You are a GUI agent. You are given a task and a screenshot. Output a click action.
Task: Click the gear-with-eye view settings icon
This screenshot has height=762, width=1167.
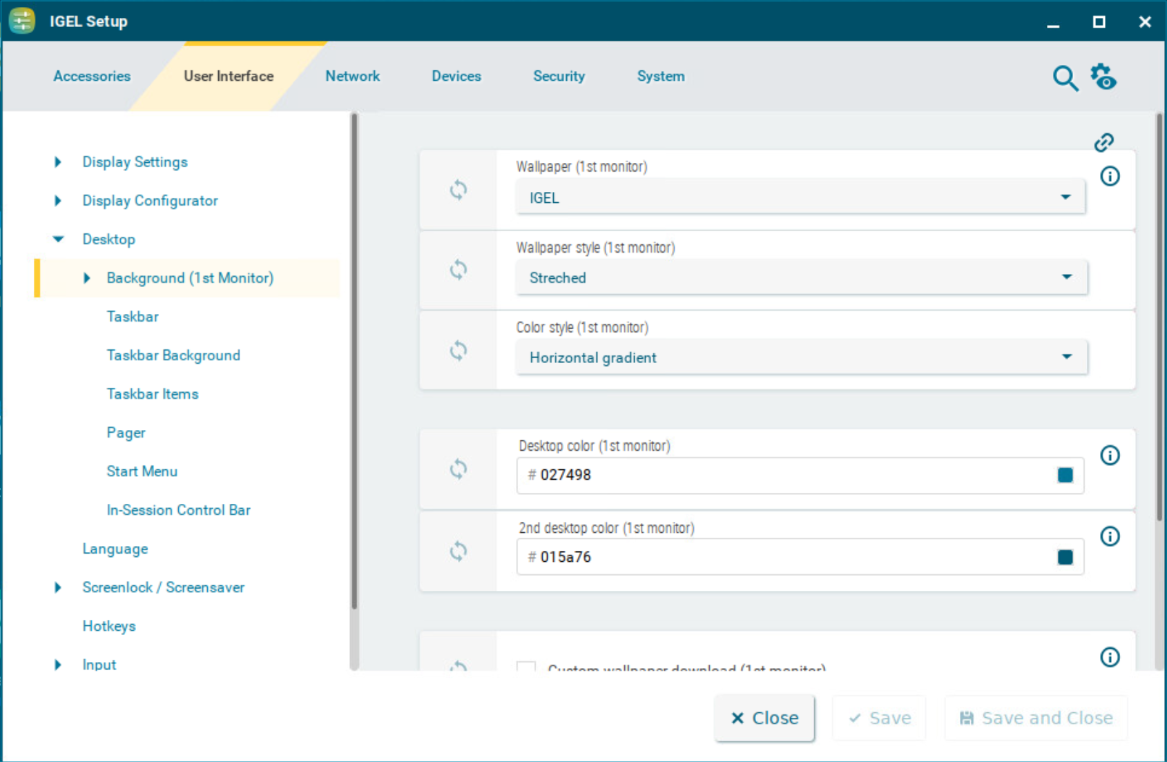[x=1103, y=77]
